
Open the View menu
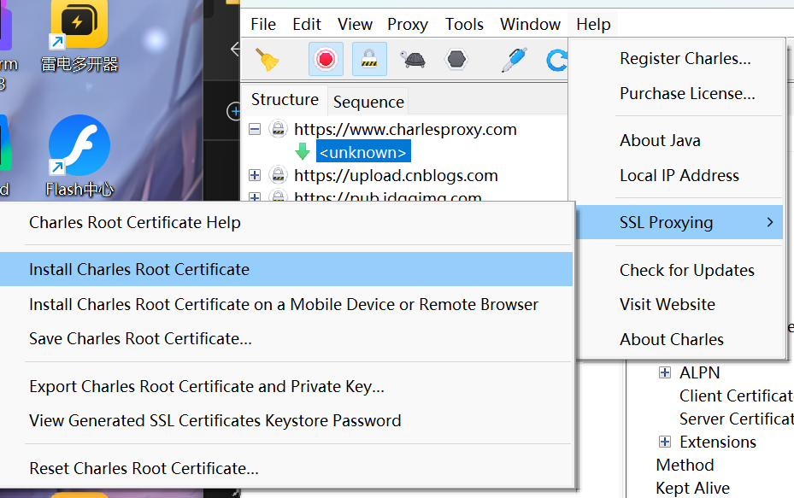click(355, 24)
